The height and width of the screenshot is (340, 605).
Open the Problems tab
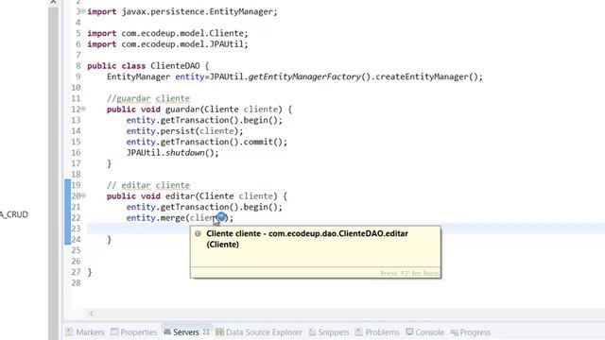tap(377, 331)
